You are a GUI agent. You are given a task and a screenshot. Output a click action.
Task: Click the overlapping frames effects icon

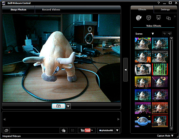click(168, 18)
